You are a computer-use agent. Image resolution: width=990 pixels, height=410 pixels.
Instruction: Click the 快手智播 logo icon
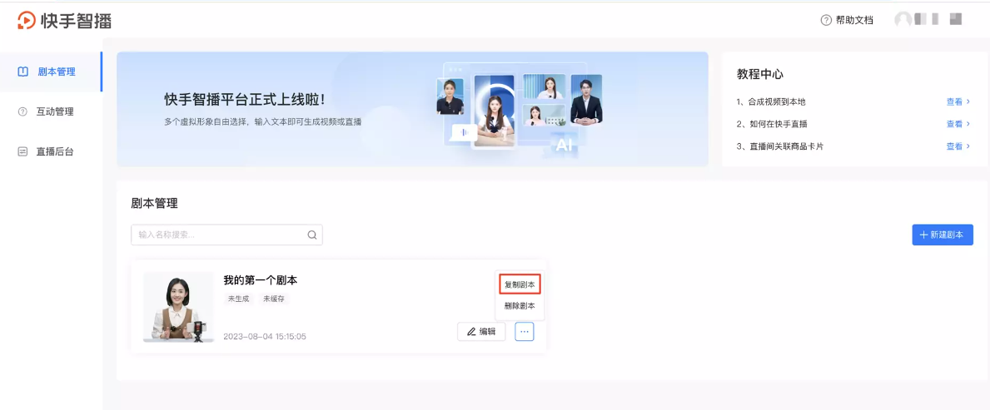coord(26,20)
